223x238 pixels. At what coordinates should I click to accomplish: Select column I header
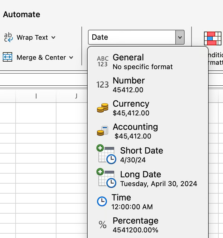coord(36,96)
